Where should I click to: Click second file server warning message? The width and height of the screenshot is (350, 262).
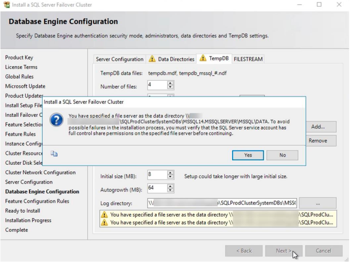point(218,222)
